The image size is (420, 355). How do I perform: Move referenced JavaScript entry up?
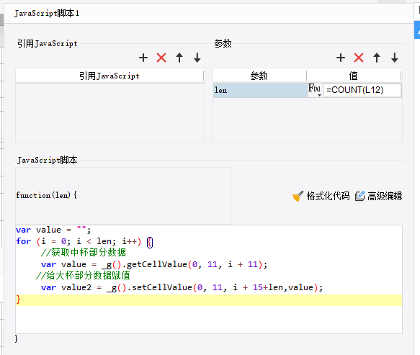(x=179, y=58)
